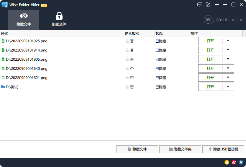Expand the dropdown arrow for 20220909101925.png
This screenshot has height=167, width=246.
coord(228,41)
